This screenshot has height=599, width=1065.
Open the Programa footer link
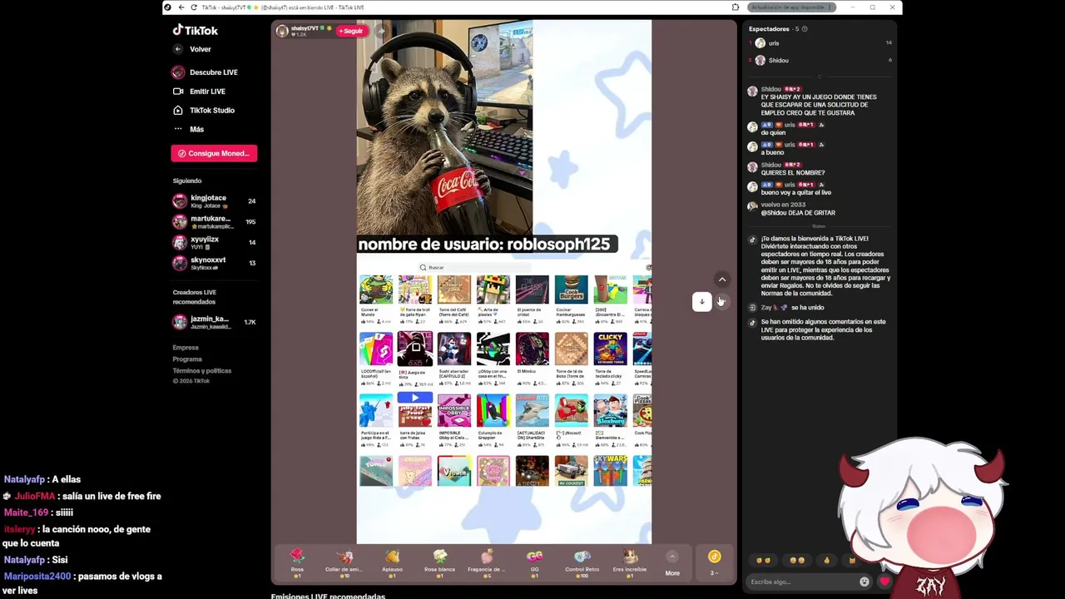click(x=187, y=359)
